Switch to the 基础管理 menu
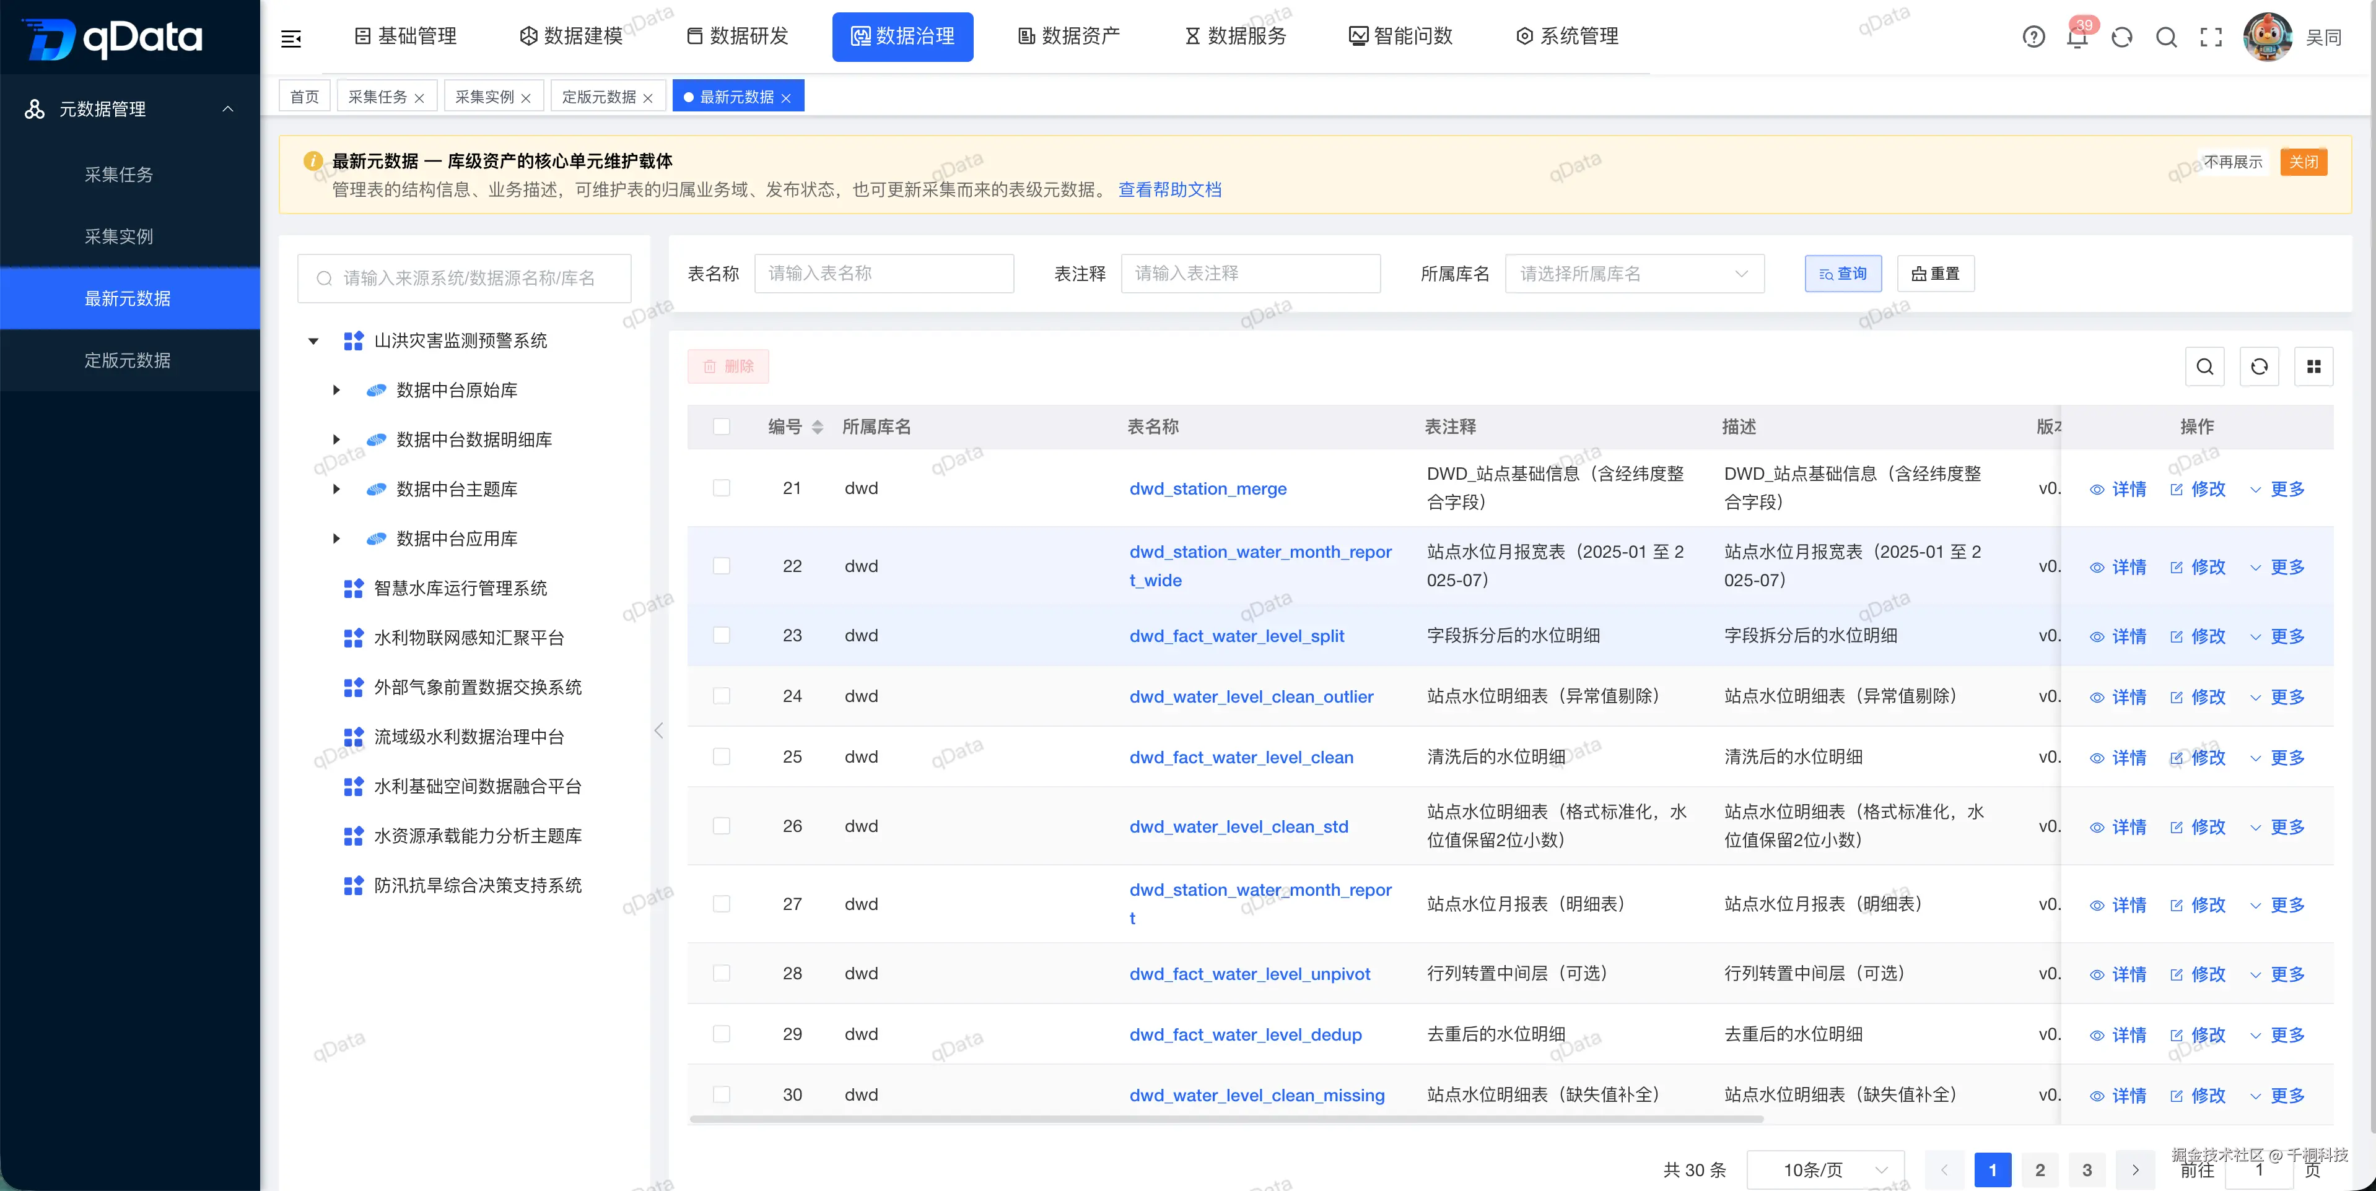 click(x=406, y=37)
